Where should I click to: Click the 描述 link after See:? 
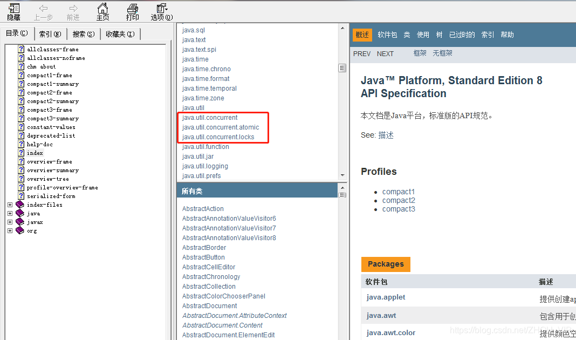(x=386, y=135)
